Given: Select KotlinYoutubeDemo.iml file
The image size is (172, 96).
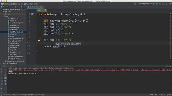Looking at the screenshot, I should pos(16,61).
